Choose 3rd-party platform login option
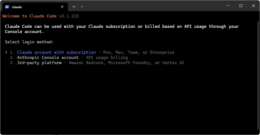Screen dimensions: 260x135 [39, 63]
